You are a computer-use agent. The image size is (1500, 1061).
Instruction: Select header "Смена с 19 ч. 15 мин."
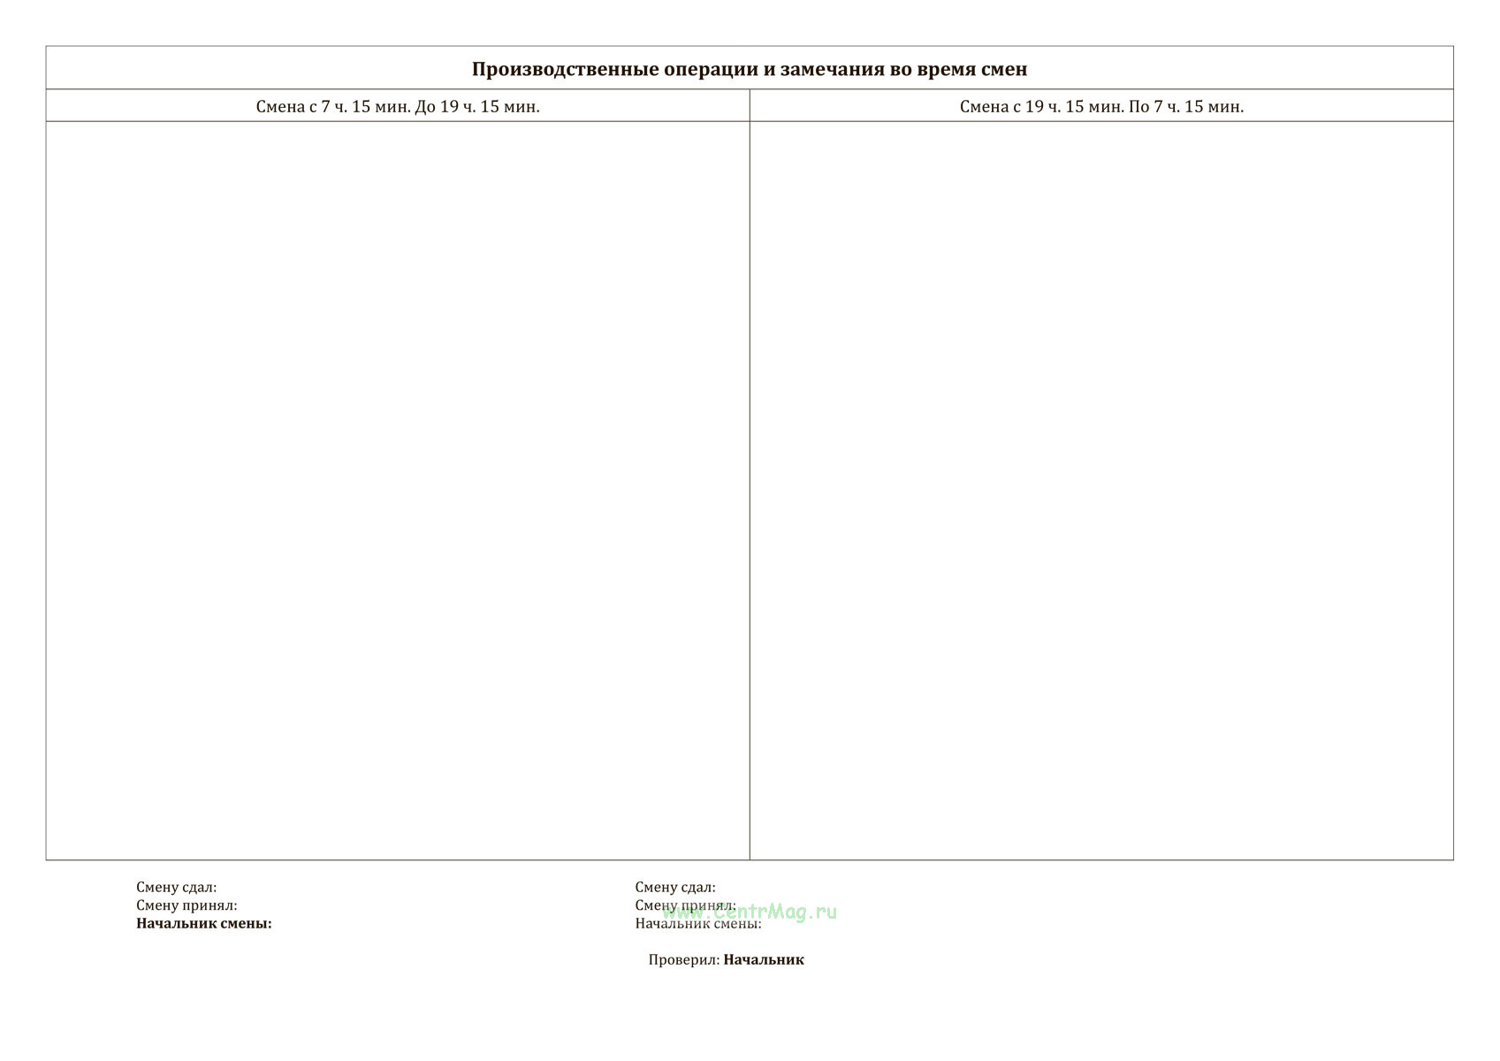pyautogui.click(x=1041, y=107)
